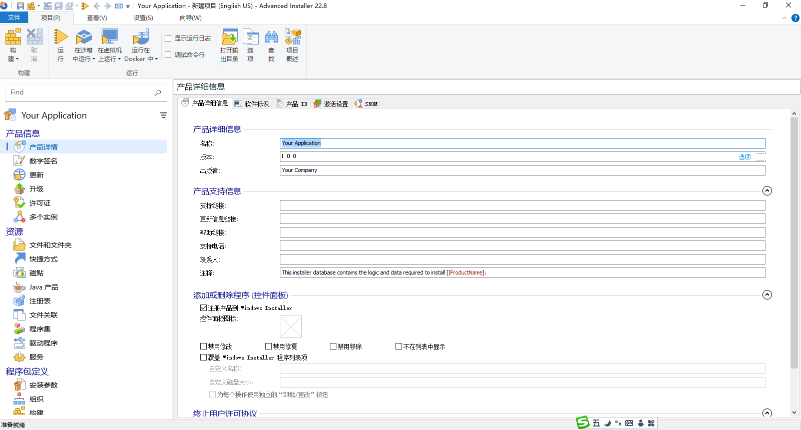Click the save icon in quick access toolbar

click(x=21, y=6)
